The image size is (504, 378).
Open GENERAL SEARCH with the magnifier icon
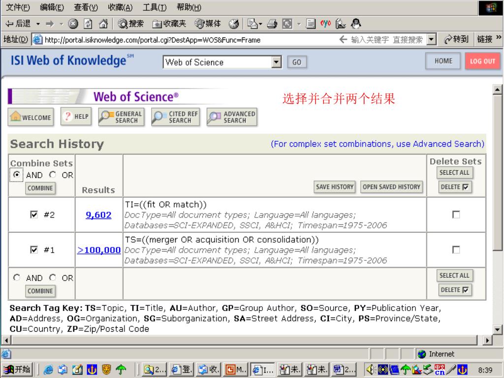[x=121, y=117]
